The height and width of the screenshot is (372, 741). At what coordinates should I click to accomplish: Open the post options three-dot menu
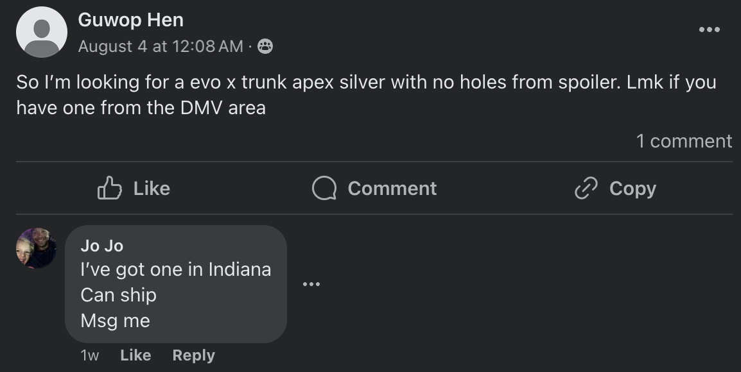[709, 30]
